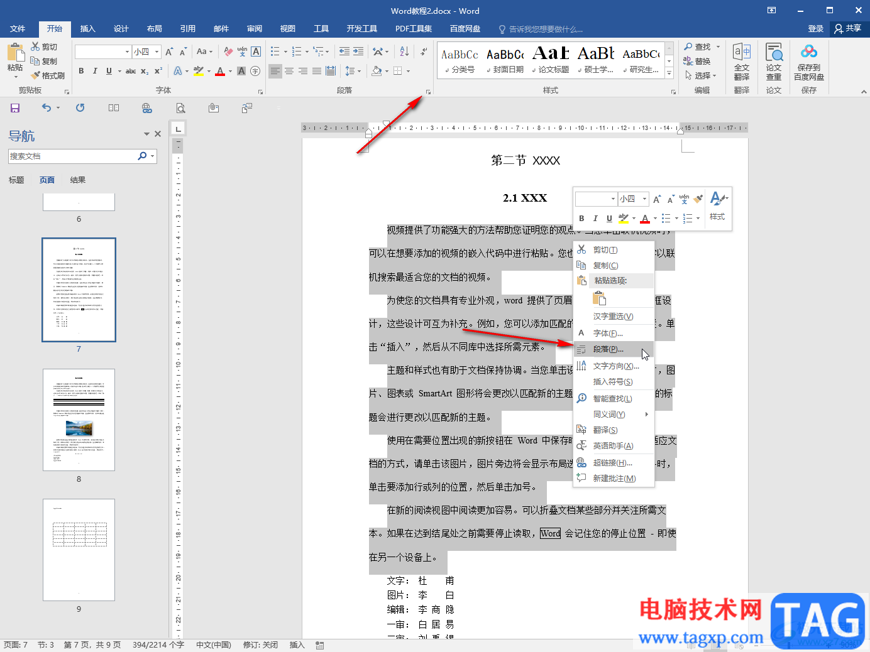Open the font name dropdown in ribbon

[x=128, y=52]
